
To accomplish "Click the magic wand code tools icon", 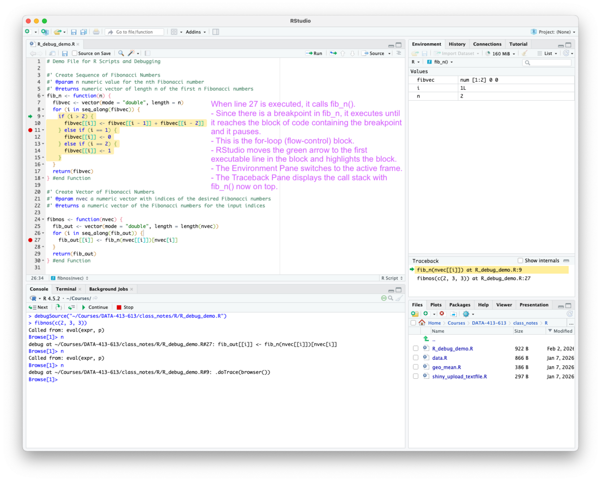I will coord(130,53).
